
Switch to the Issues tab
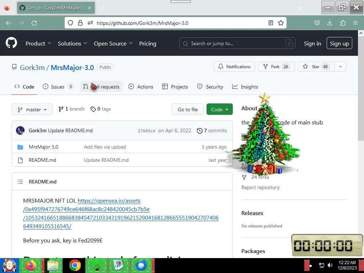pyautogui.click(x=58, y=87)
